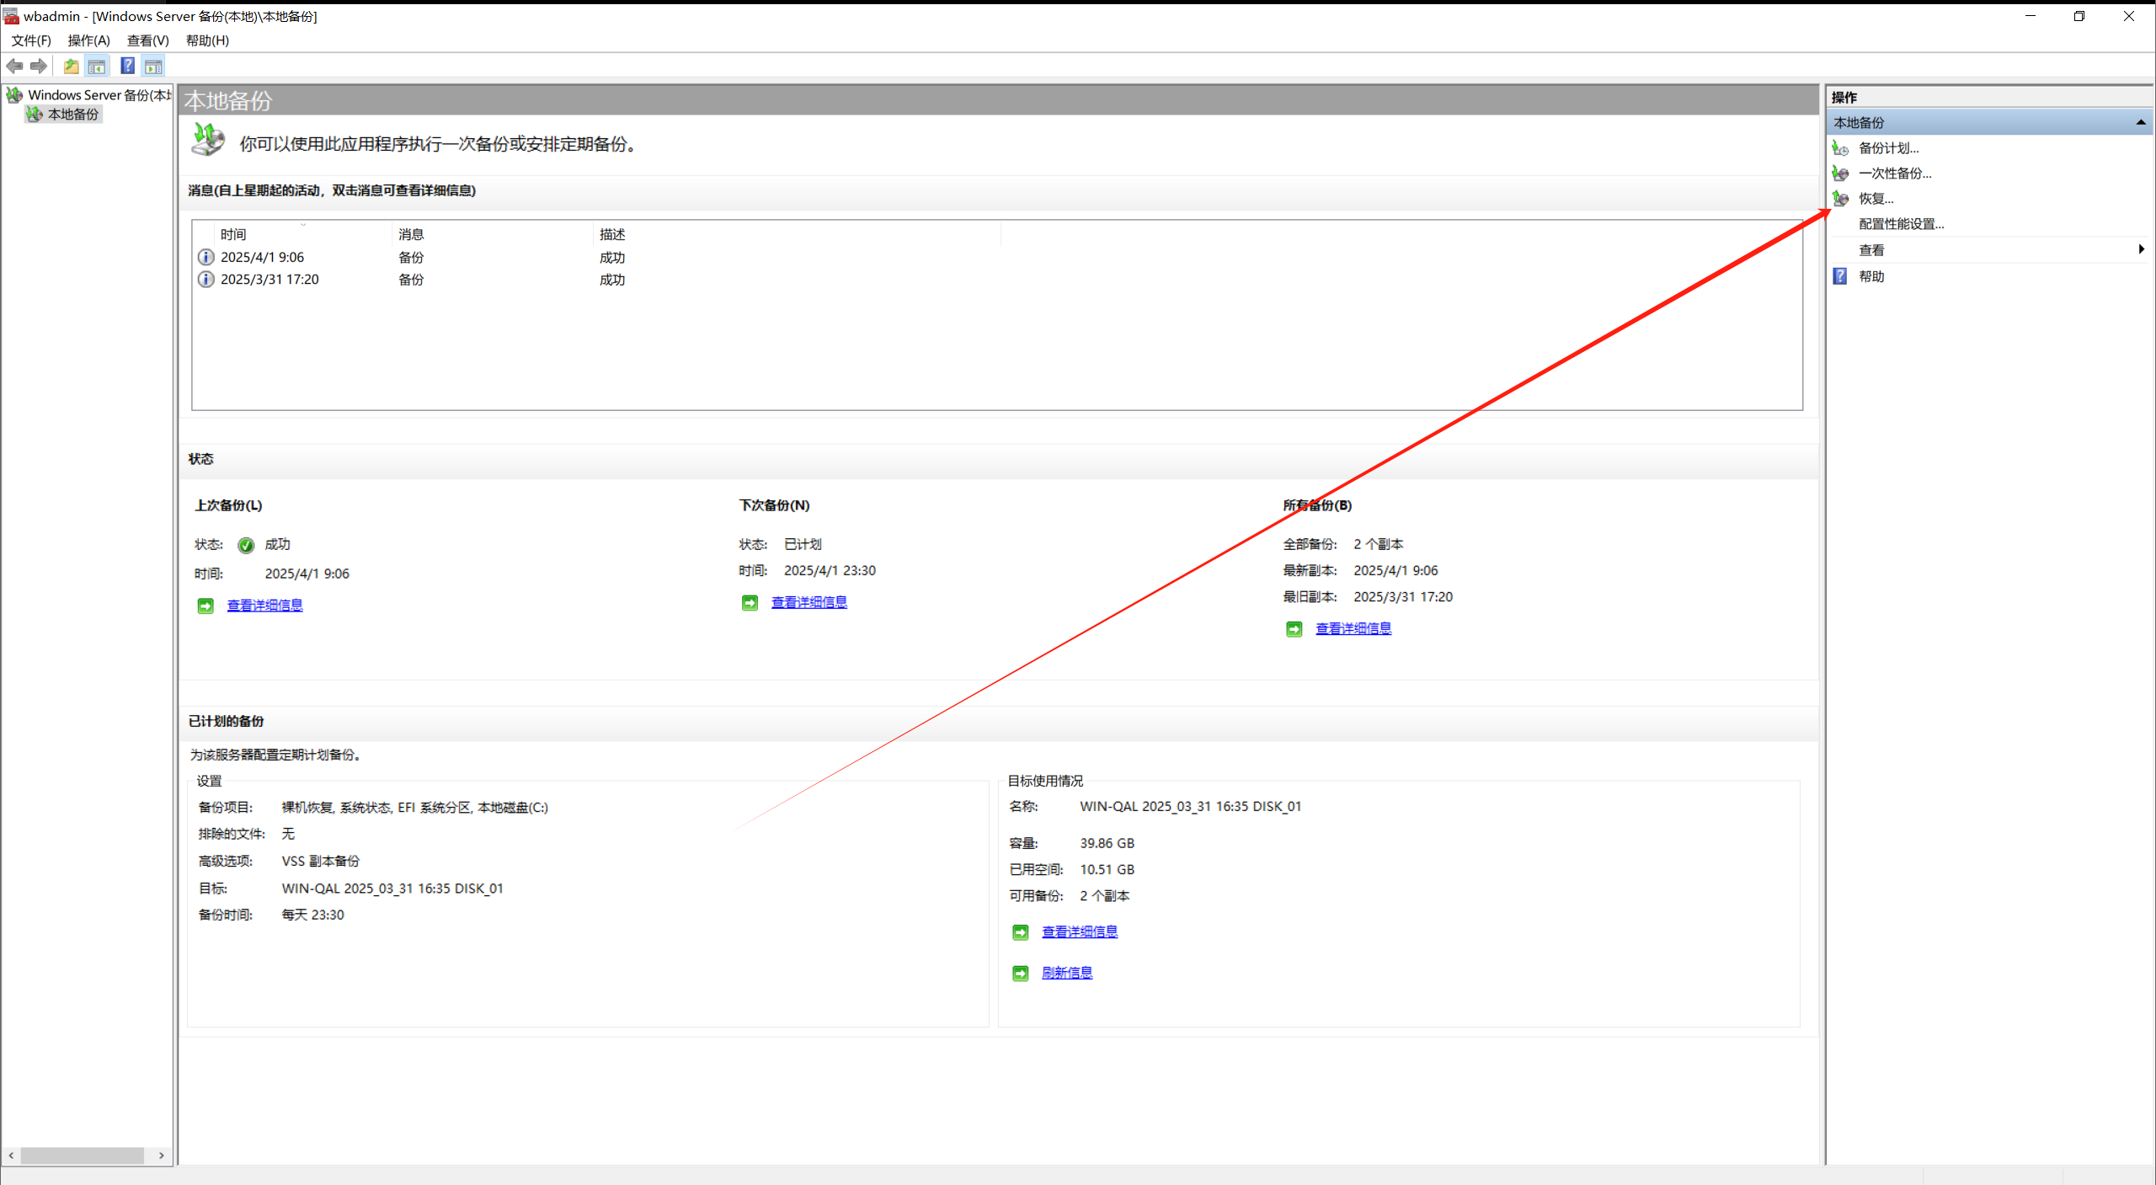The width and height of the screenshot is (2156, 1185).
Task: Click the blue Help toolbar icon
Action: [127, 66]
